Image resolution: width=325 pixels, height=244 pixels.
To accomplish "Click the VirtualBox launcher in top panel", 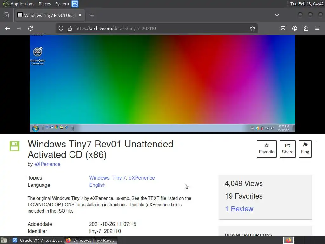I will tap(75, 4).
